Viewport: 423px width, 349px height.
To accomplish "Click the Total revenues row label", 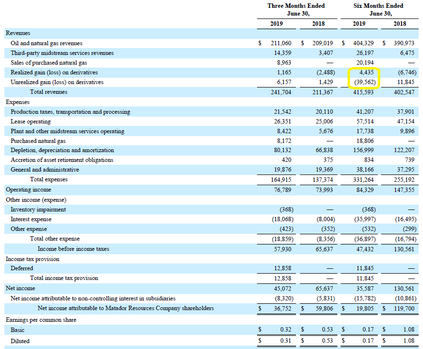I will 49,92.
